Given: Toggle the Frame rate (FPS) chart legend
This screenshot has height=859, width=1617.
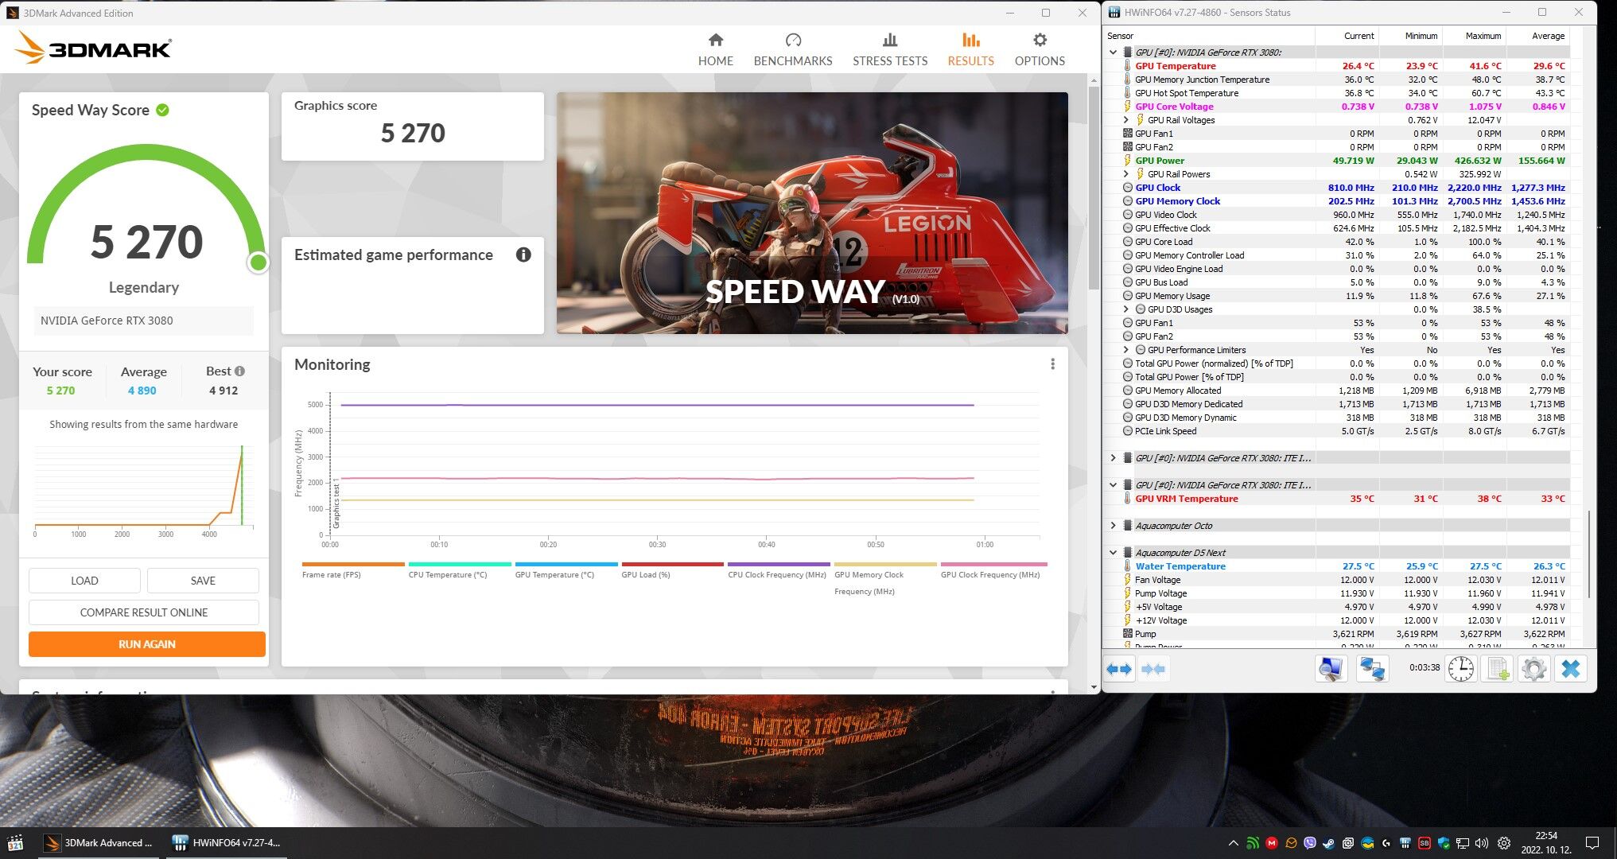Looking at the screenshot, I should point(331,574).
